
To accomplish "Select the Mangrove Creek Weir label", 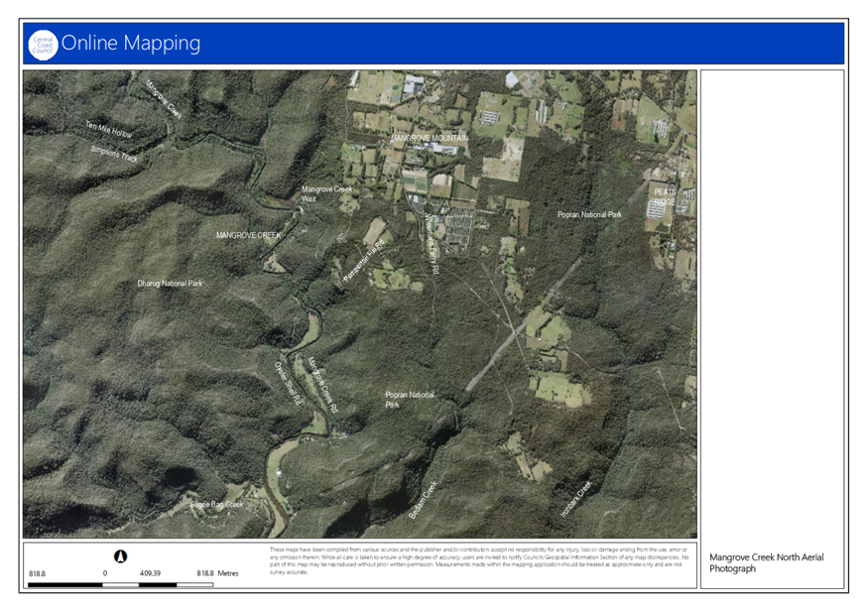I will [326, 192].
